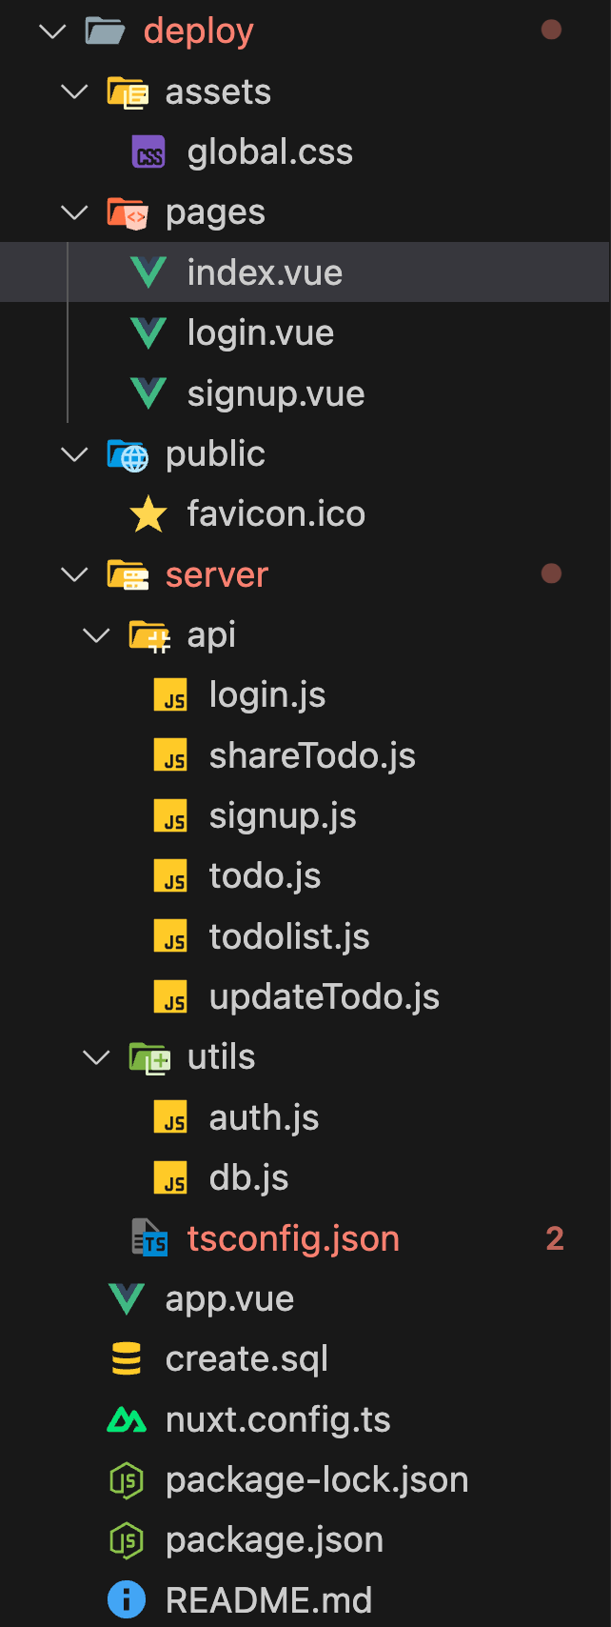Screen dimensions: 611x1627
Task: Click the Vue icon next to login.vue
Action: 148,333
